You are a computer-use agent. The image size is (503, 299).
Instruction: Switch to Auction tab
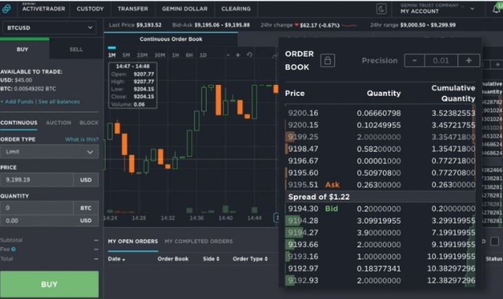coord(58,123)
